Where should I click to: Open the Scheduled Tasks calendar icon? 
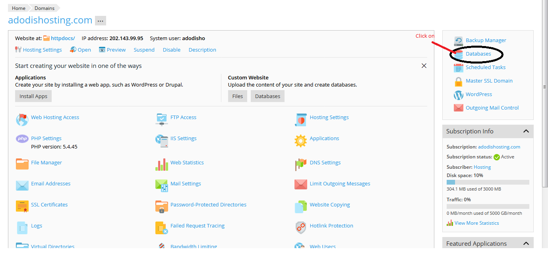458,67
